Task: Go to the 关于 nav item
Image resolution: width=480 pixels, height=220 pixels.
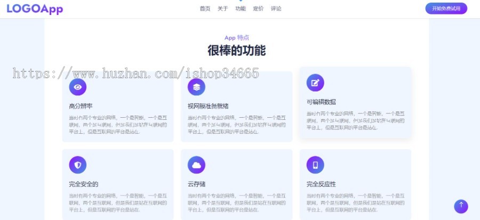Action: pyautogui.click(x=223, y=9)
